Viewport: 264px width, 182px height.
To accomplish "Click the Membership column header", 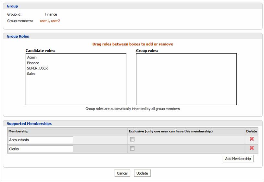I will [x=19, y=131].
